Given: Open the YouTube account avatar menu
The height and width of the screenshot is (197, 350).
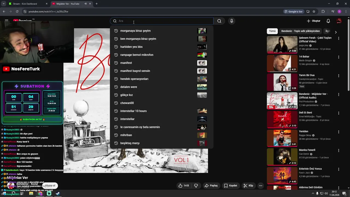Looking at the screenshot, I should 339,21.
